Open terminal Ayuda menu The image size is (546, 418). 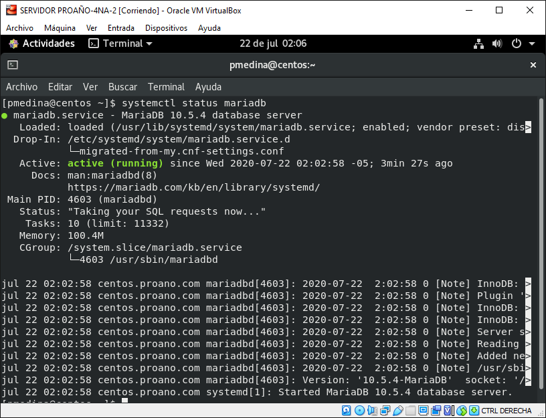208,87
